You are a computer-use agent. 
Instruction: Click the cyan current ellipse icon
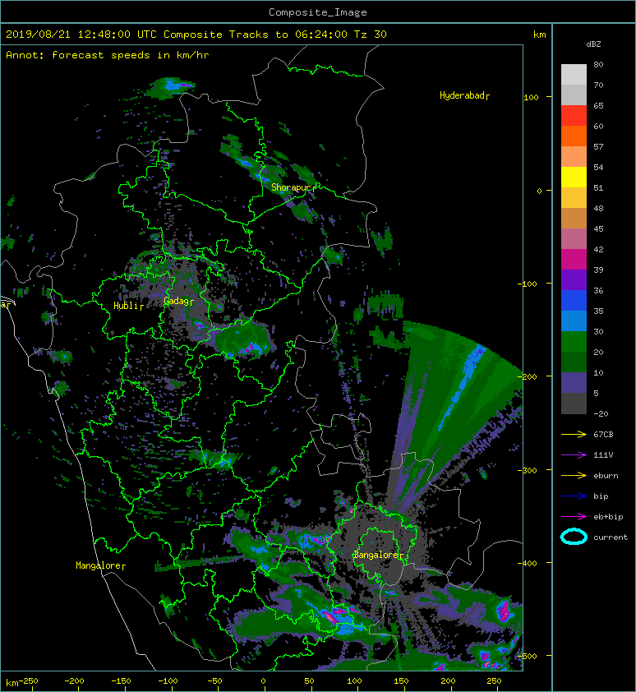[x=574, y=537]
